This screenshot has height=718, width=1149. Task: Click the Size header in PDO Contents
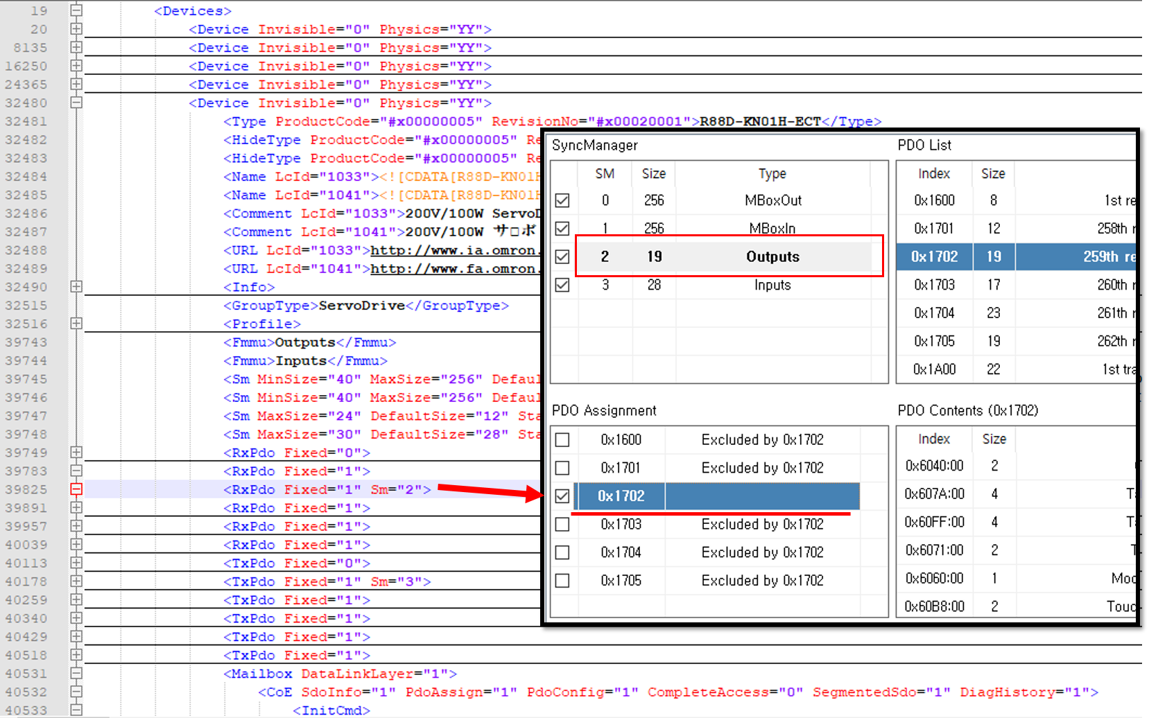point(994,439)
